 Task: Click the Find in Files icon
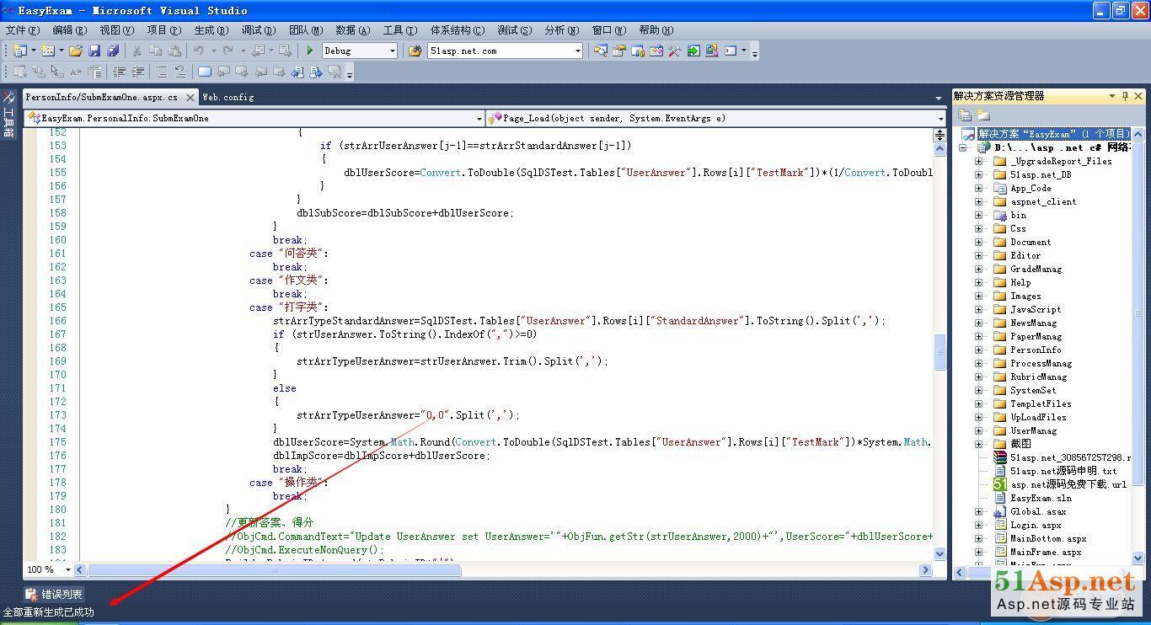point(415,51)
